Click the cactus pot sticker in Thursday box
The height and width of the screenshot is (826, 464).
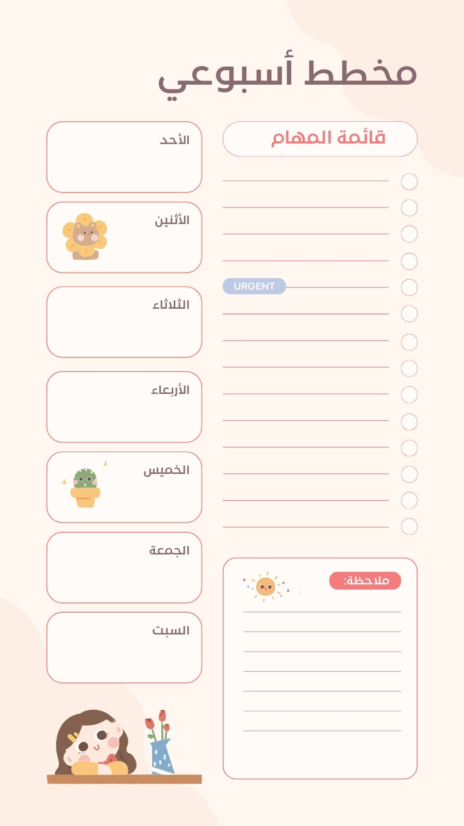[x=85, y=488]
